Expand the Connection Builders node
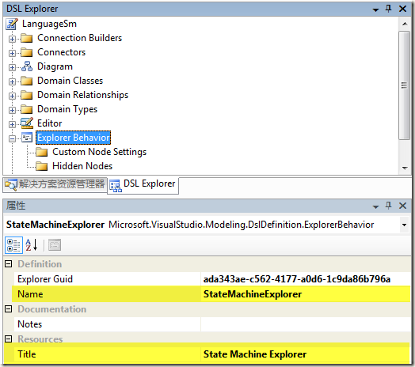 (x=12, y=39)
